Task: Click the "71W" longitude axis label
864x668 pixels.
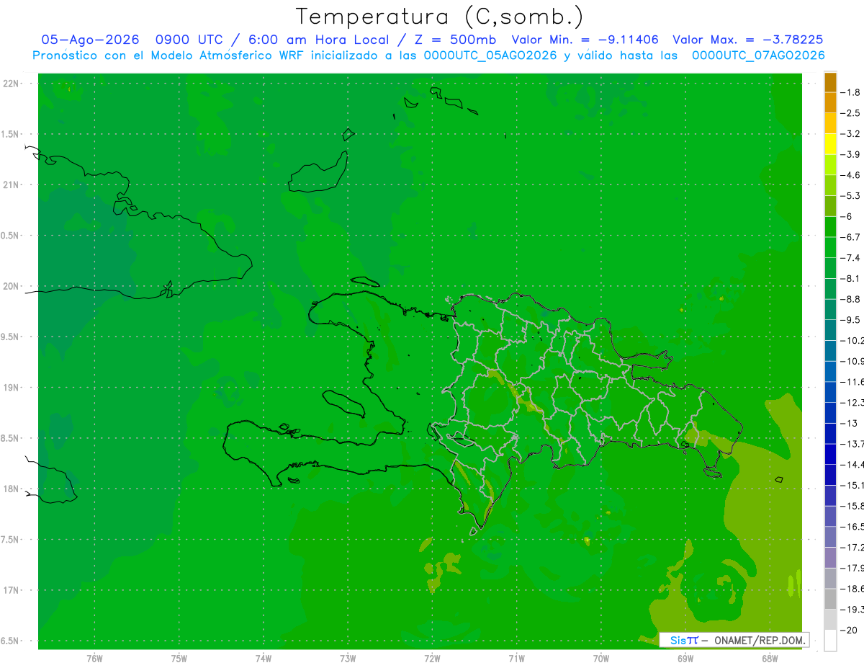Action: click(516, 659)
